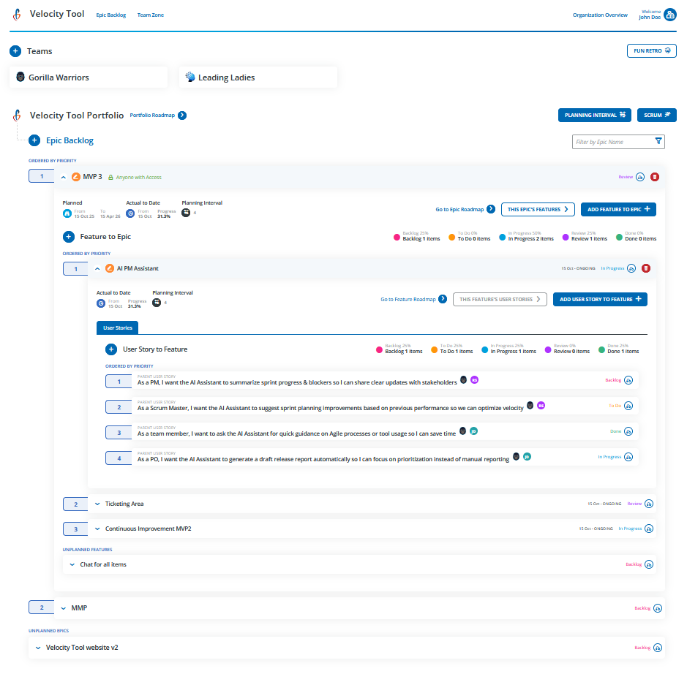The width and height of the screenshot is (687, 674).
Task: Switch to the User Stories tab
Action: [x=117, y=326]
